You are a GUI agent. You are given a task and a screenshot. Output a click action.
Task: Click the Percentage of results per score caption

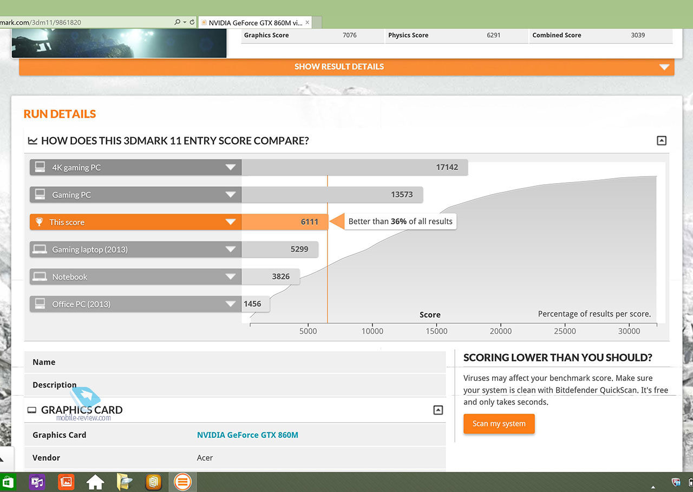point(594,314)
